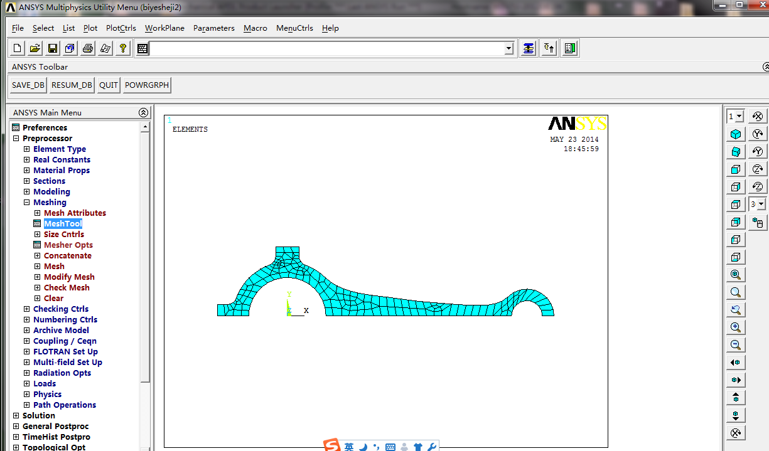769x451 pixels.
Task: Toggle the Dynamic Model Mode mouse icon
Action: (x=758, y=222)
